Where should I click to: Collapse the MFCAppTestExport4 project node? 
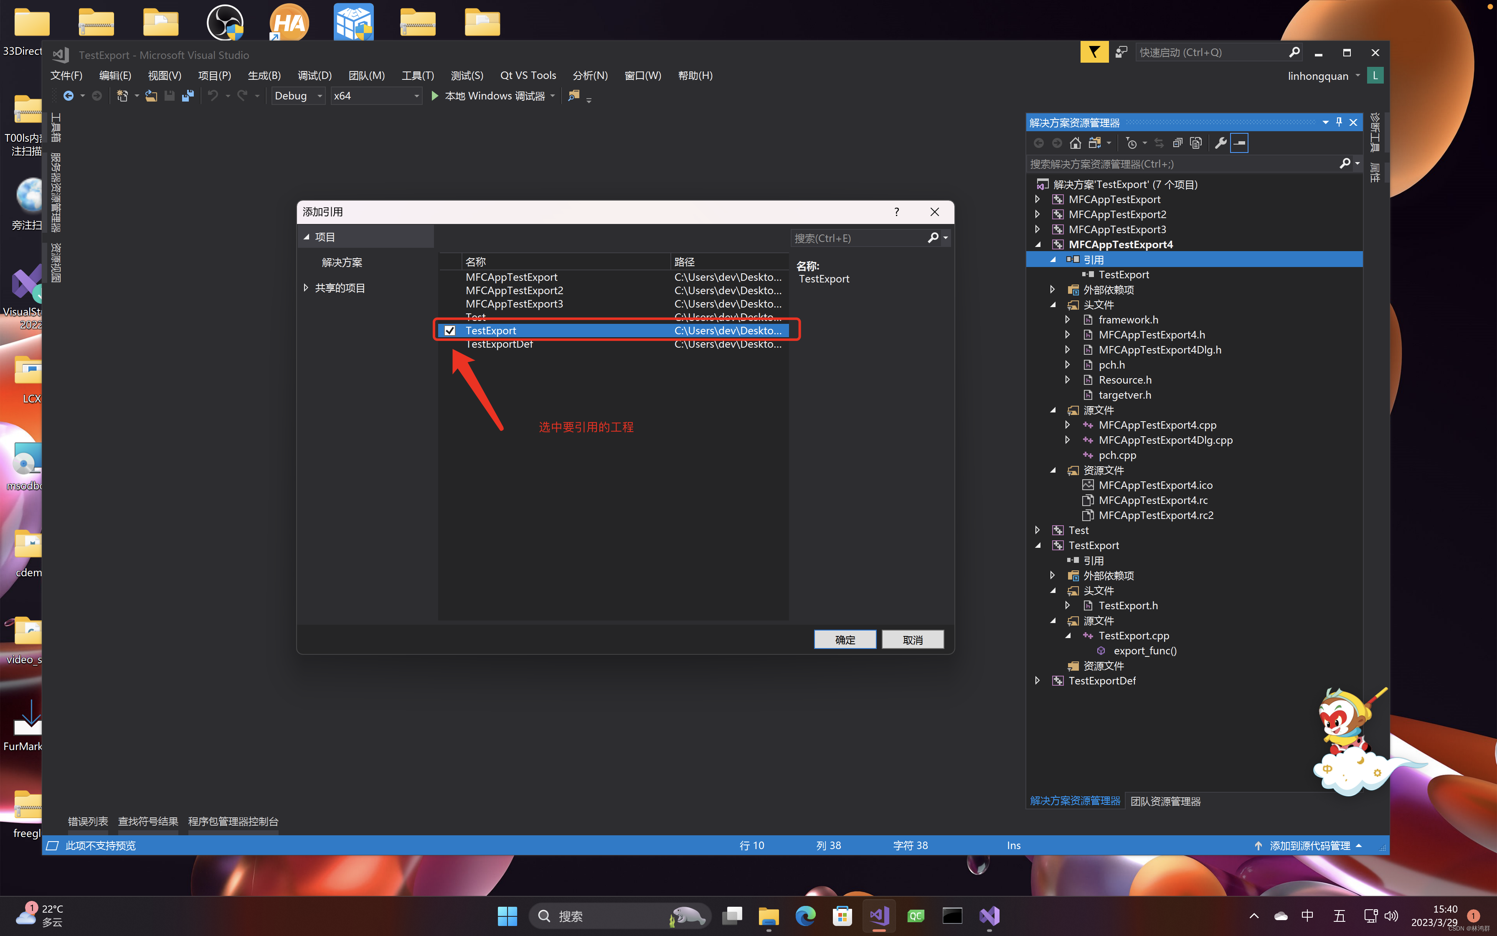[1038, 244]
